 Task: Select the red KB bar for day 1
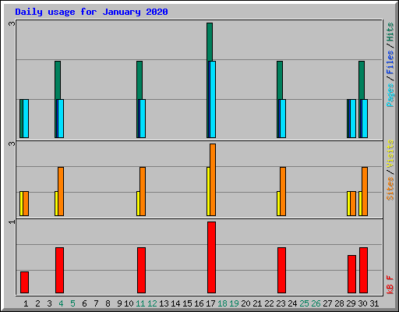click(24, 282)
